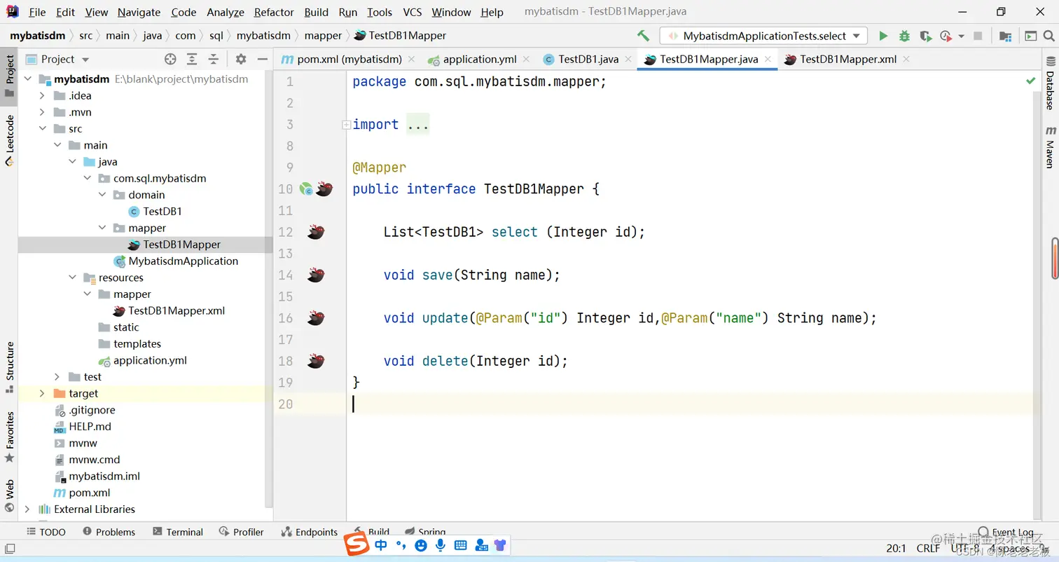Click the Spring bean gutter icon on line 10
This screenshot has width=1059, height=562.
(x=306, y=189)
